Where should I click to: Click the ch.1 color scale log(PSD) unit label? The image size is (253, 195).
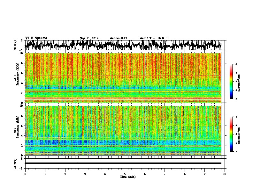click(x=239, y=83)
